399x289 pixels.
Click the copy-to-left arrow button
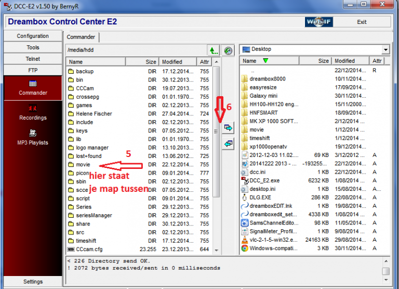click(x=228, y=143)
